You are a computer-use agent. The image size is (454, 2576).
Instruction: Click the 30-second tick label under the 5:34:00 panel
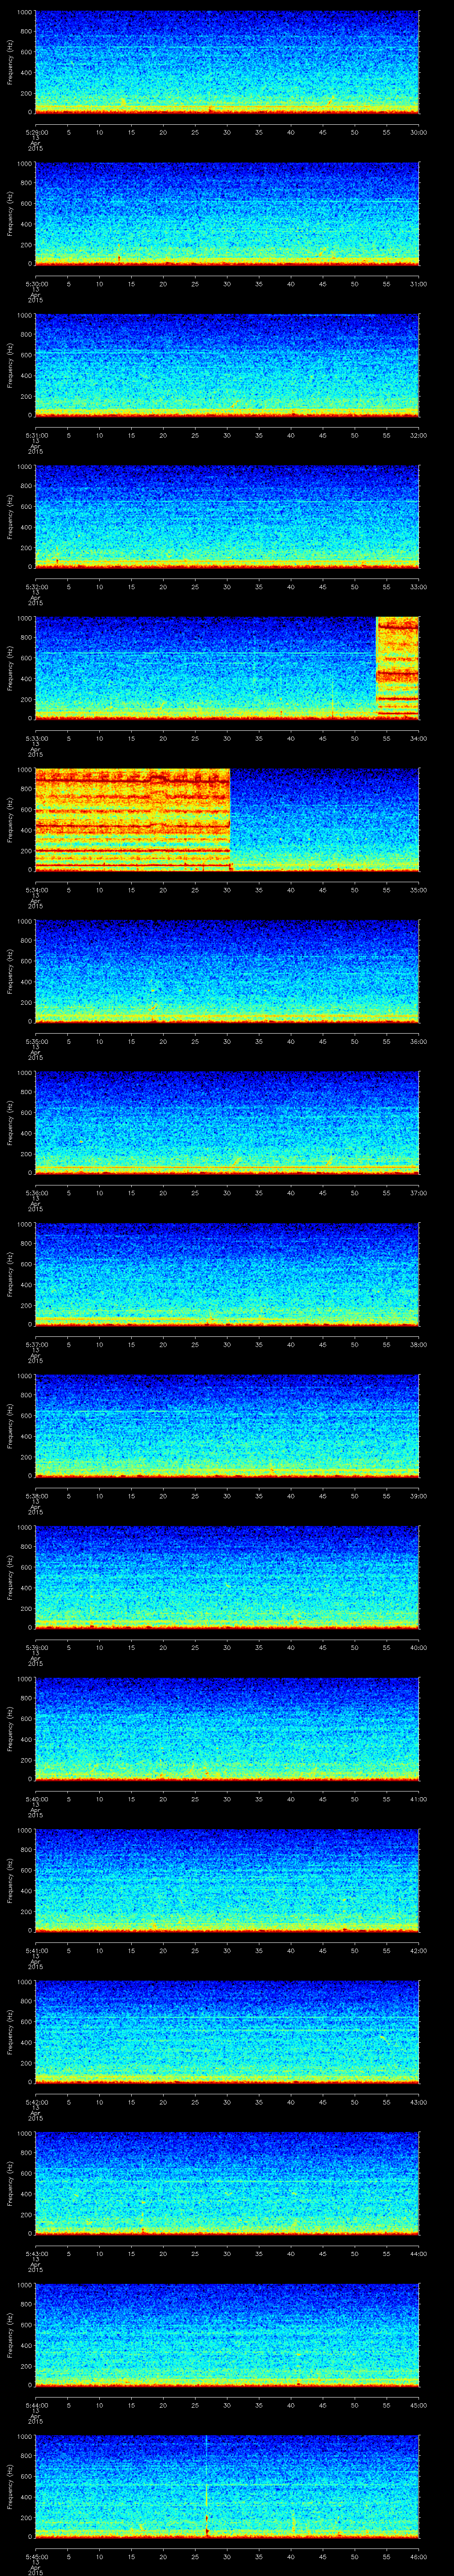pos(227,890)
